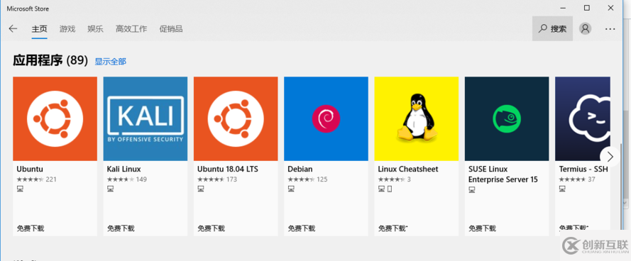Open the Kali Linux logo tile

(x=146, y=118)
